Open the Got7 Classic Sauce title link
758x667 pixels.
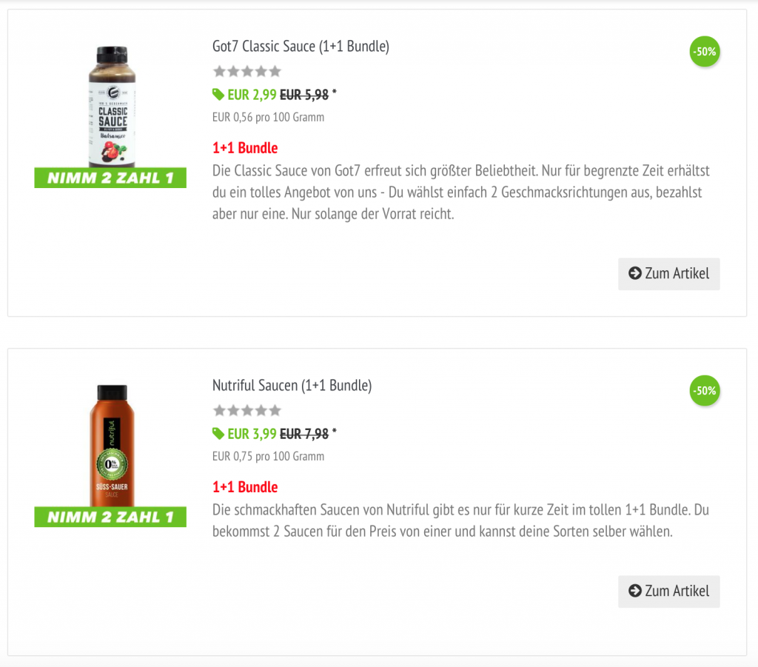[x=301, y=46]
